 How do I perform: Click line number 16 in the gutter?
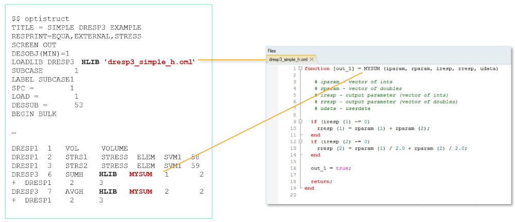[294, 168]
